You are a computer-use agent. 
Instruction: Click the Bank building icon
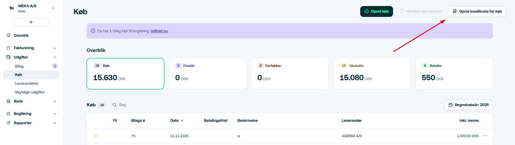[8, 101]
